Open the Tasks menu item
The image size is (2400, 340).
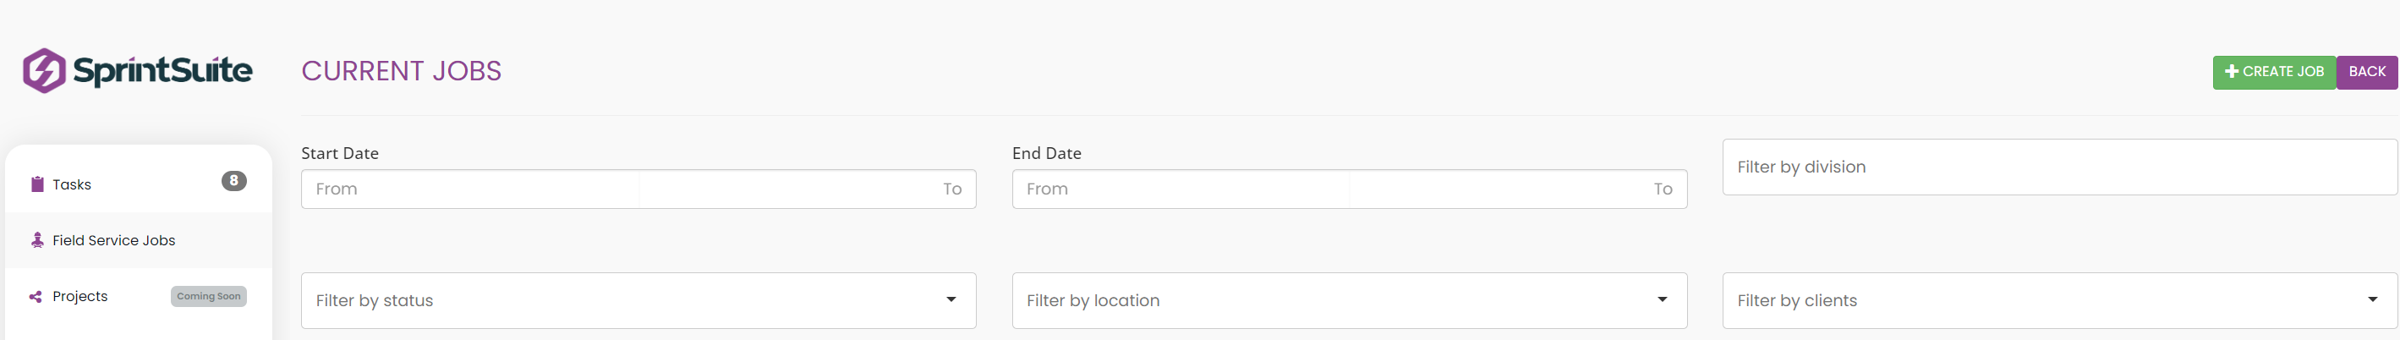point(139,184)
